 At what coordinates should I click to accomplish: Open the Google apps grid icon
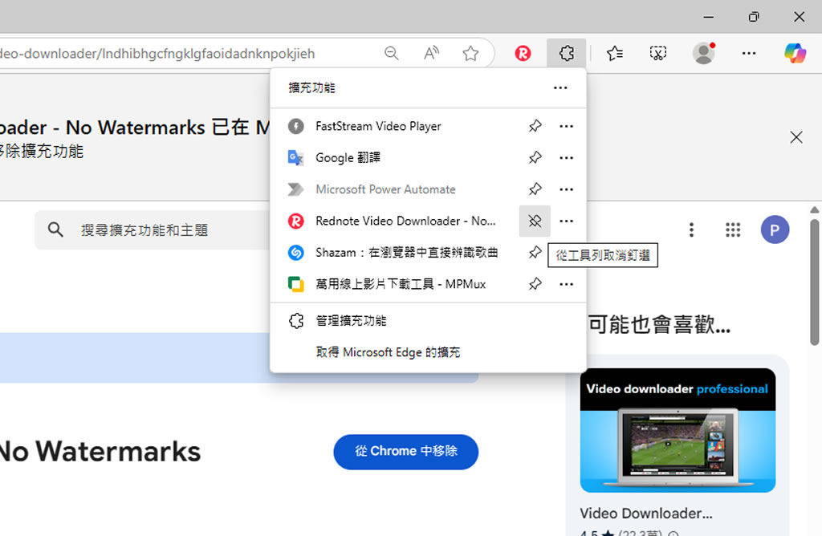pos(733,229)
